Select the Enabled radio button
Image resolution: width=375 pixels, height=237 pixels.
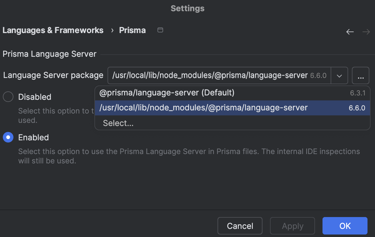(8, 137)
